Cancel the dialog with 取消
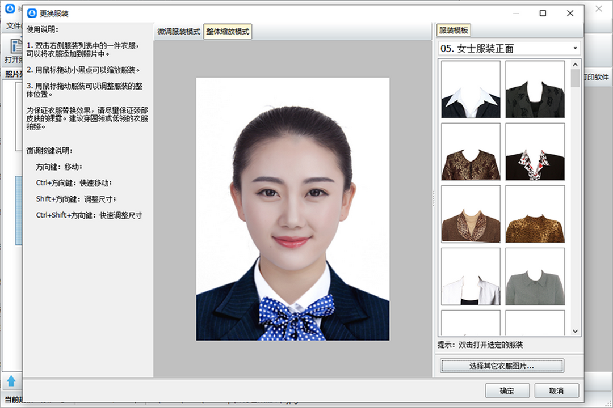 click(x=556, y=391)
